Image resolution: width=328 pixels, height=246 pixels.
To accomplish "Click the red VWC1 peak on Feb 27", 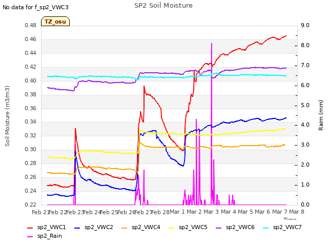I will coord(144,86).
